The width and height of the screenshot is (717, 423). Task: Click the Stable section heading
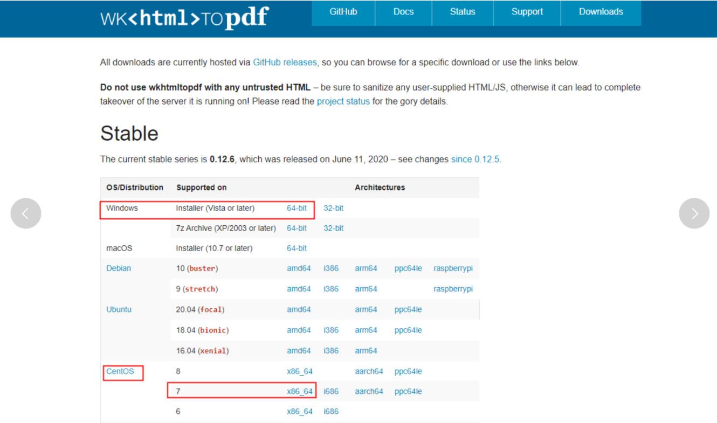(x=129, y=134)
